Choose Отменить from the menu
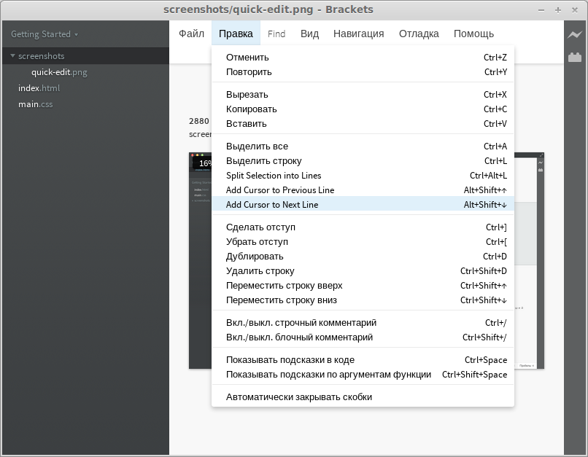 point(363,58)
